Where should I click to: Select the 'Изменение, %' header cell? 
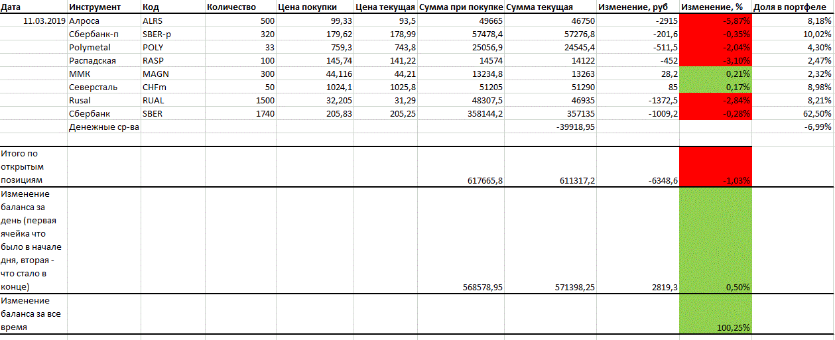pos(716,7)
